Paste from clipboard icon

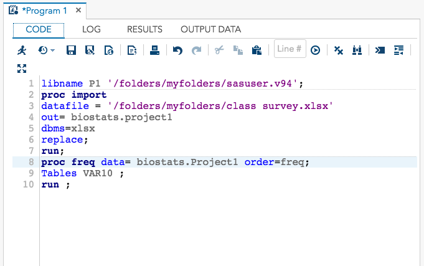(257, 50)
